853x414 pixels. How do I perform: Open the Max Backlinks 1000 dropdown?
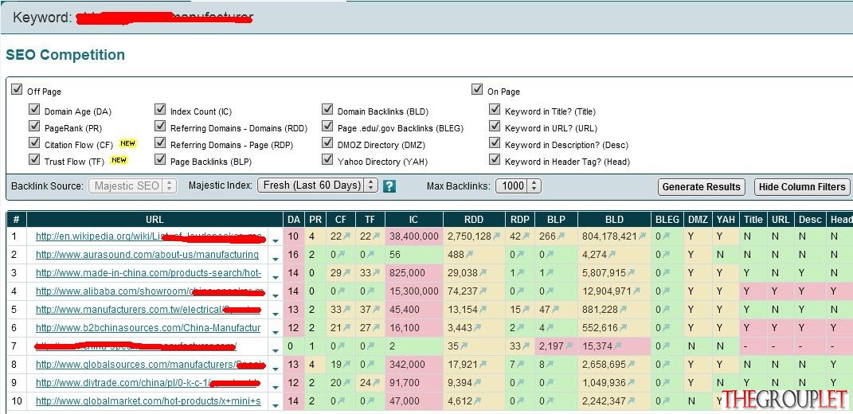click(x=518, y=186)
